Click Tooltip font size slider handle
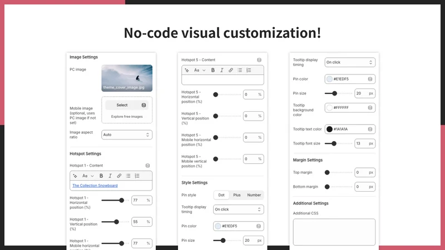 pos(334,144)
